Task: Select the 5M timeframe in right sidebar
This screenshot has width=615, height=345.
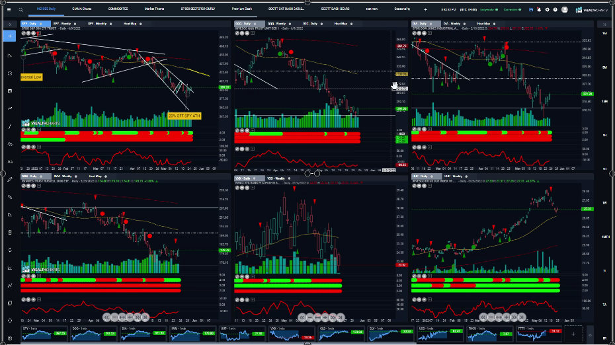Action: [604, 67]
